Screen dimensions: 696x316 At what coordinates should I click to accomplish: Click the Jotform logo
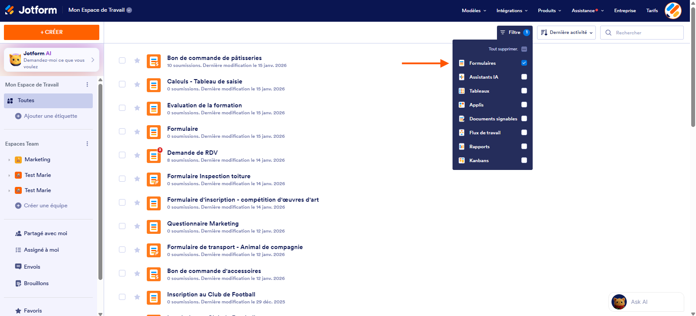coord(31,10)
